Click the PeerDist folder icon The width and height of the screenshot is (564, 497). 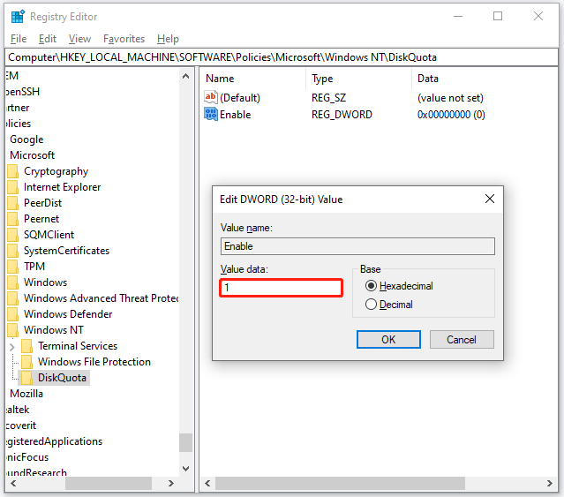pyautogui.click(x=12, y=203)
